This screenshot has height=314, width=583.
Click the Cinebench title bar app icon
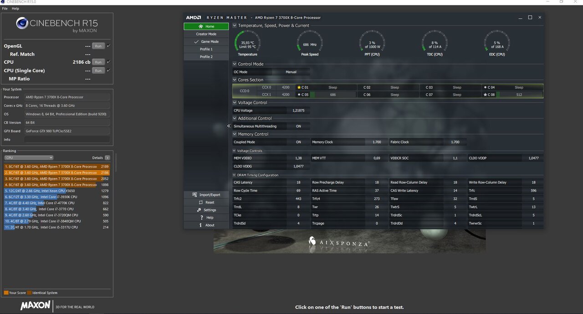[3, 2]
